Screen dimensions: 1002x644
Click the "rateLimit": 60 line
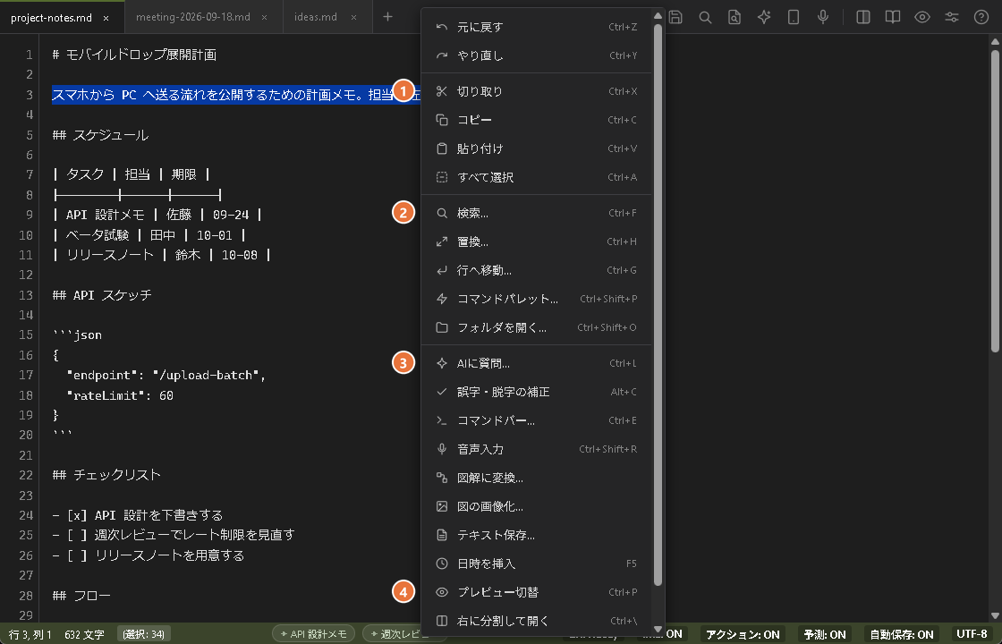pyautogui.click(x=120, y=395)
